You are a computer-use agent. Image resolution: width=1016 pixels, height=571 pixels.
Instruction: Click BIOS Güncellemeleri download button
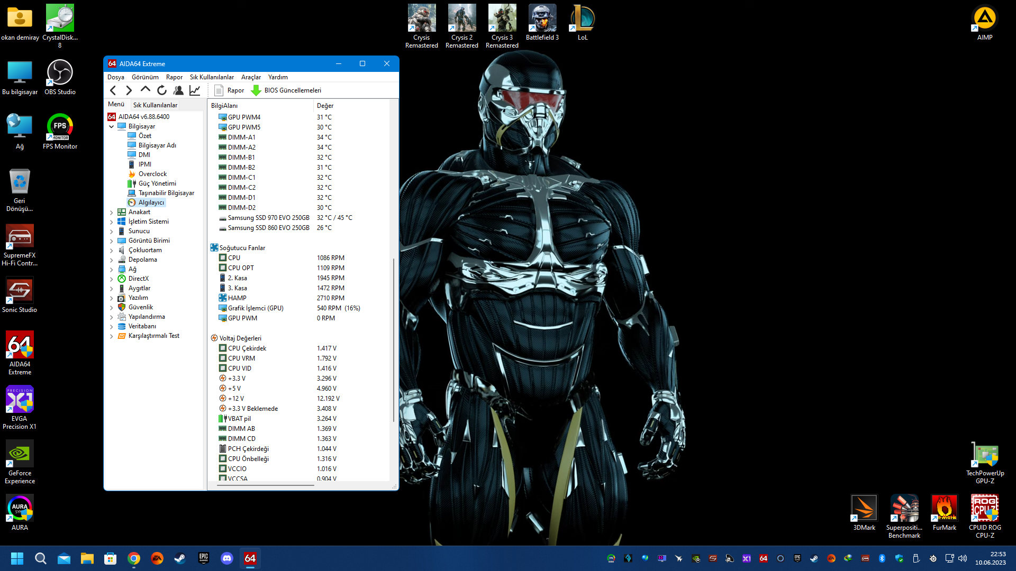[286, 90]
